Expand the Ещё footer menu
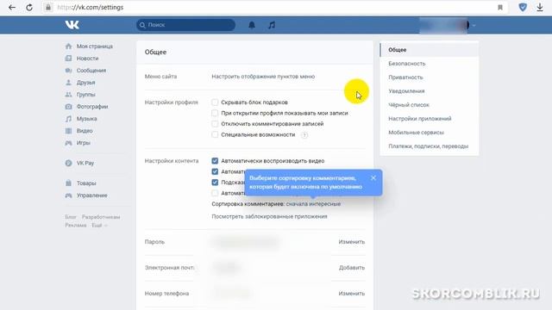This screenshot has width=552, height=310. coord(99,226)
